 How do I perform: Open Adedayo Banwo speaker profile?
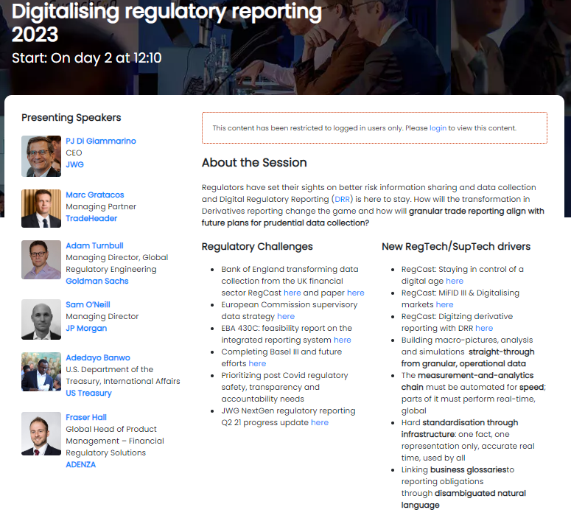(97, 358)
